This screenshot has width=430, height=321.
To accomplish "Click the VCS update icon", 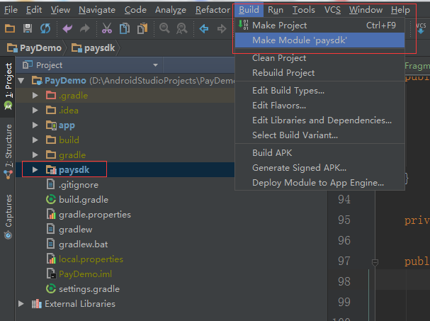I will (x=421, y=28).
